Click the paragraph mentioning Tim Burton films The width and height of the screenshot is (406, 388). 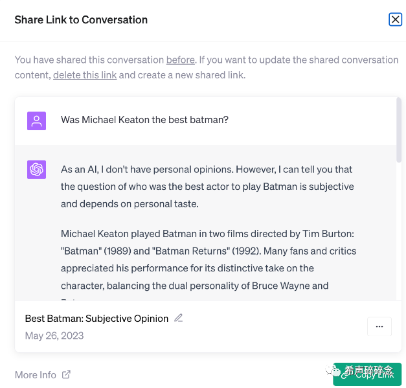pyautogui.click(x=208, y=259)
